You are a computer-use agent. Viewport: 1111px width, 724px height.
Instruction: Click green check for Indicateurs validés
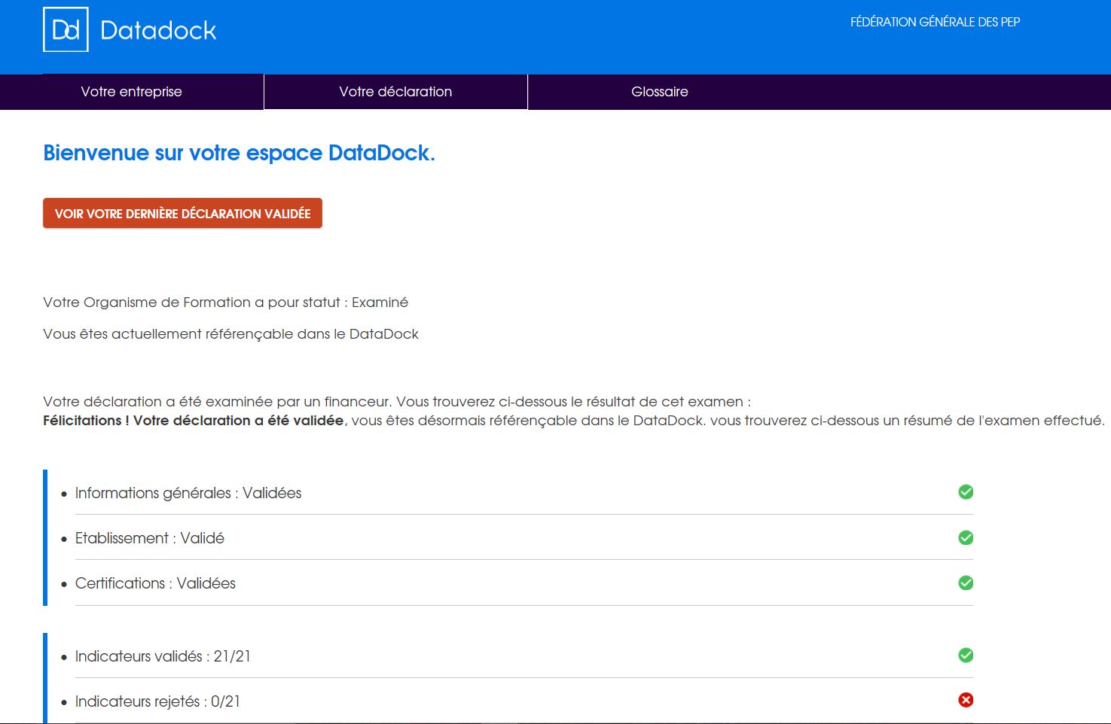[x=966, y=656]
